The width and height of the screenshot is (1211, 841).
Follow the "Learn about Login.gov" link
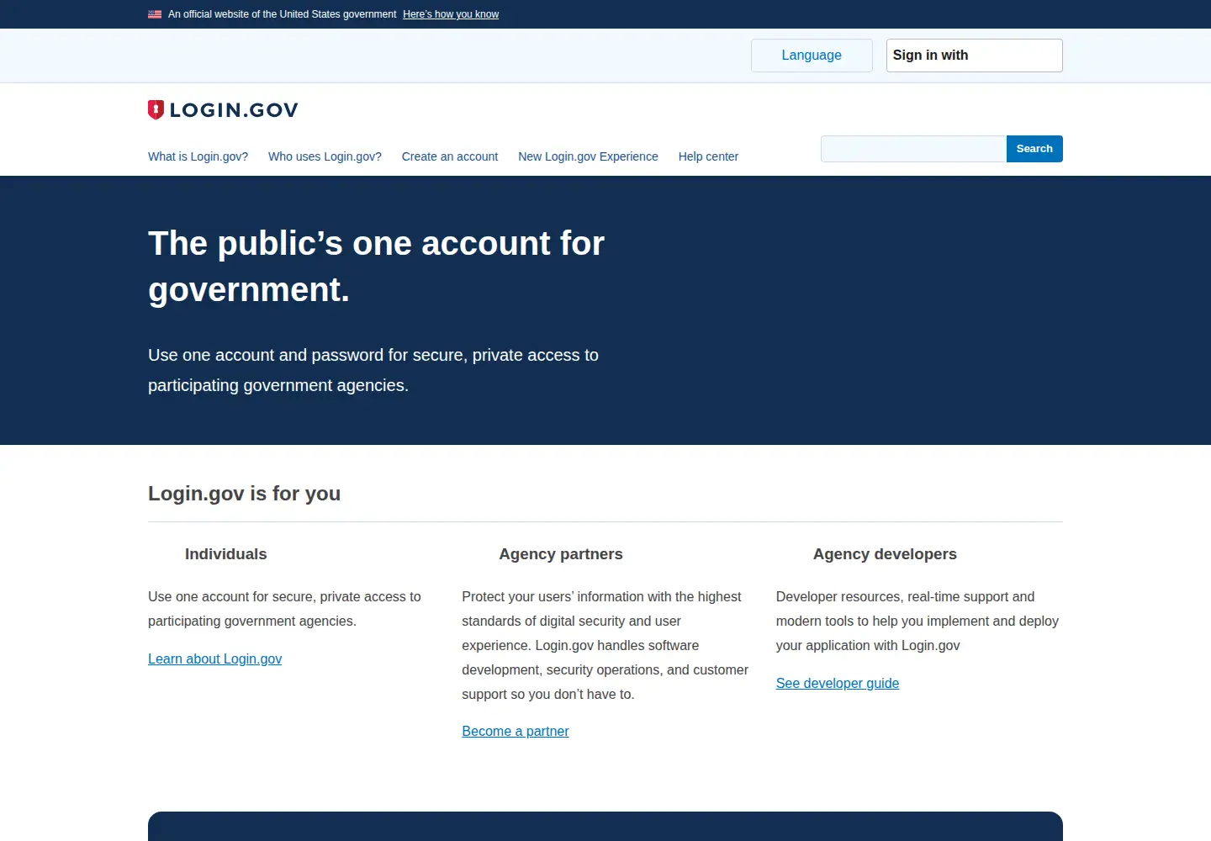(215, 659)
